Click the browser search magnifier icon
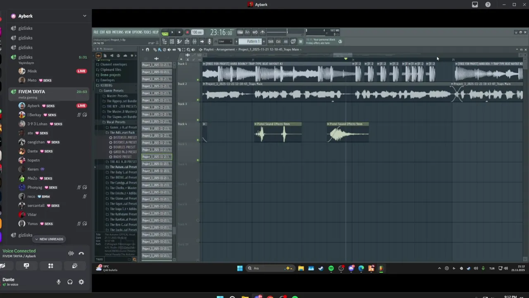 pos(134,260)
